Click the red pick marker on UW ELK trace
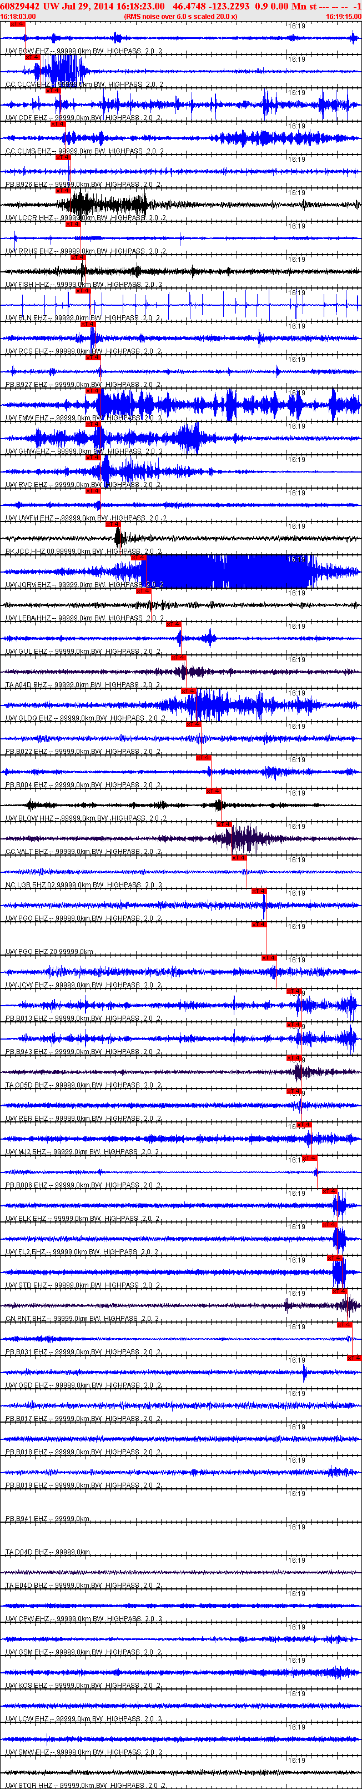This screenshot has width=362, height=1789. (x=330, y=1191)
